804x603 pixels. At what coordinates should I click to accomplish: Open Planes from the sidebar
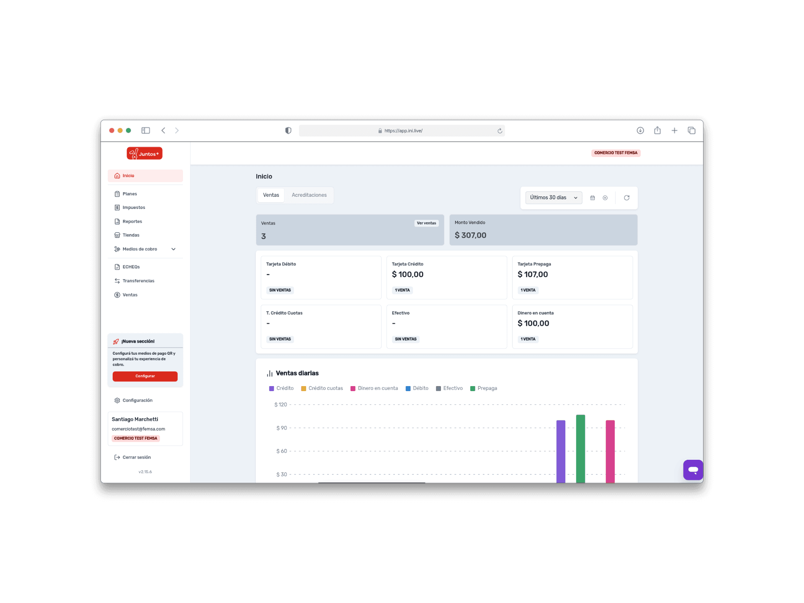(x=129, y=194)
